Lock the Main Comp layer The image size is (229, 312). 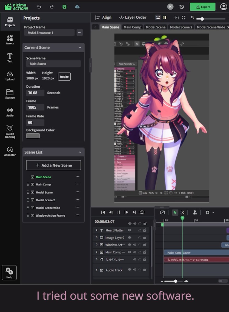pos(144,252)
